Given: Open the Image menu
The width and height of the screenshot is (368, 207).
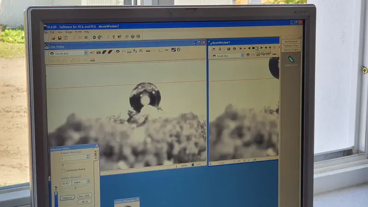Looking at the screenshot, I should 69,32.
